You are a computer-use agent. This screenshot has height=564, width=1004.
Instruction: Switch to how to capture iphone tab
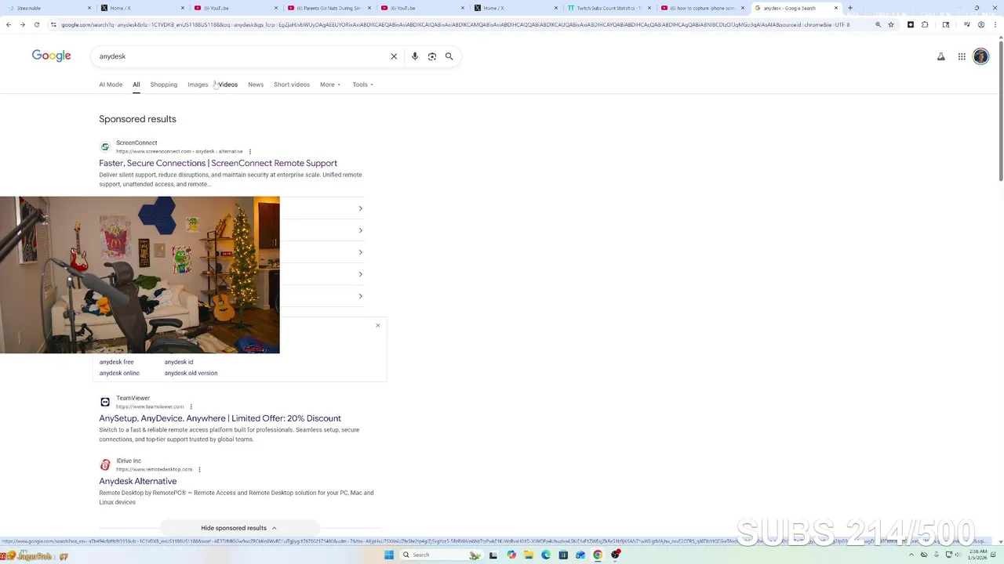point(702,8)
